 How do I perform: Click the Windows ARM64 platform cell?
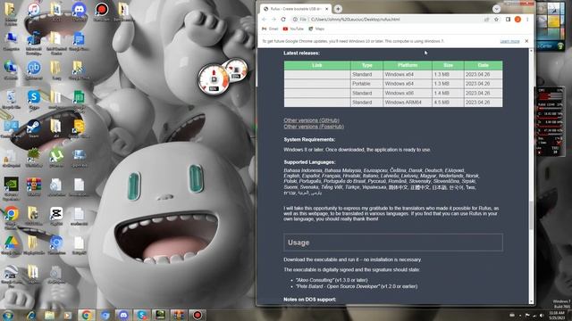pyautogui.click(x=408, y=103)
